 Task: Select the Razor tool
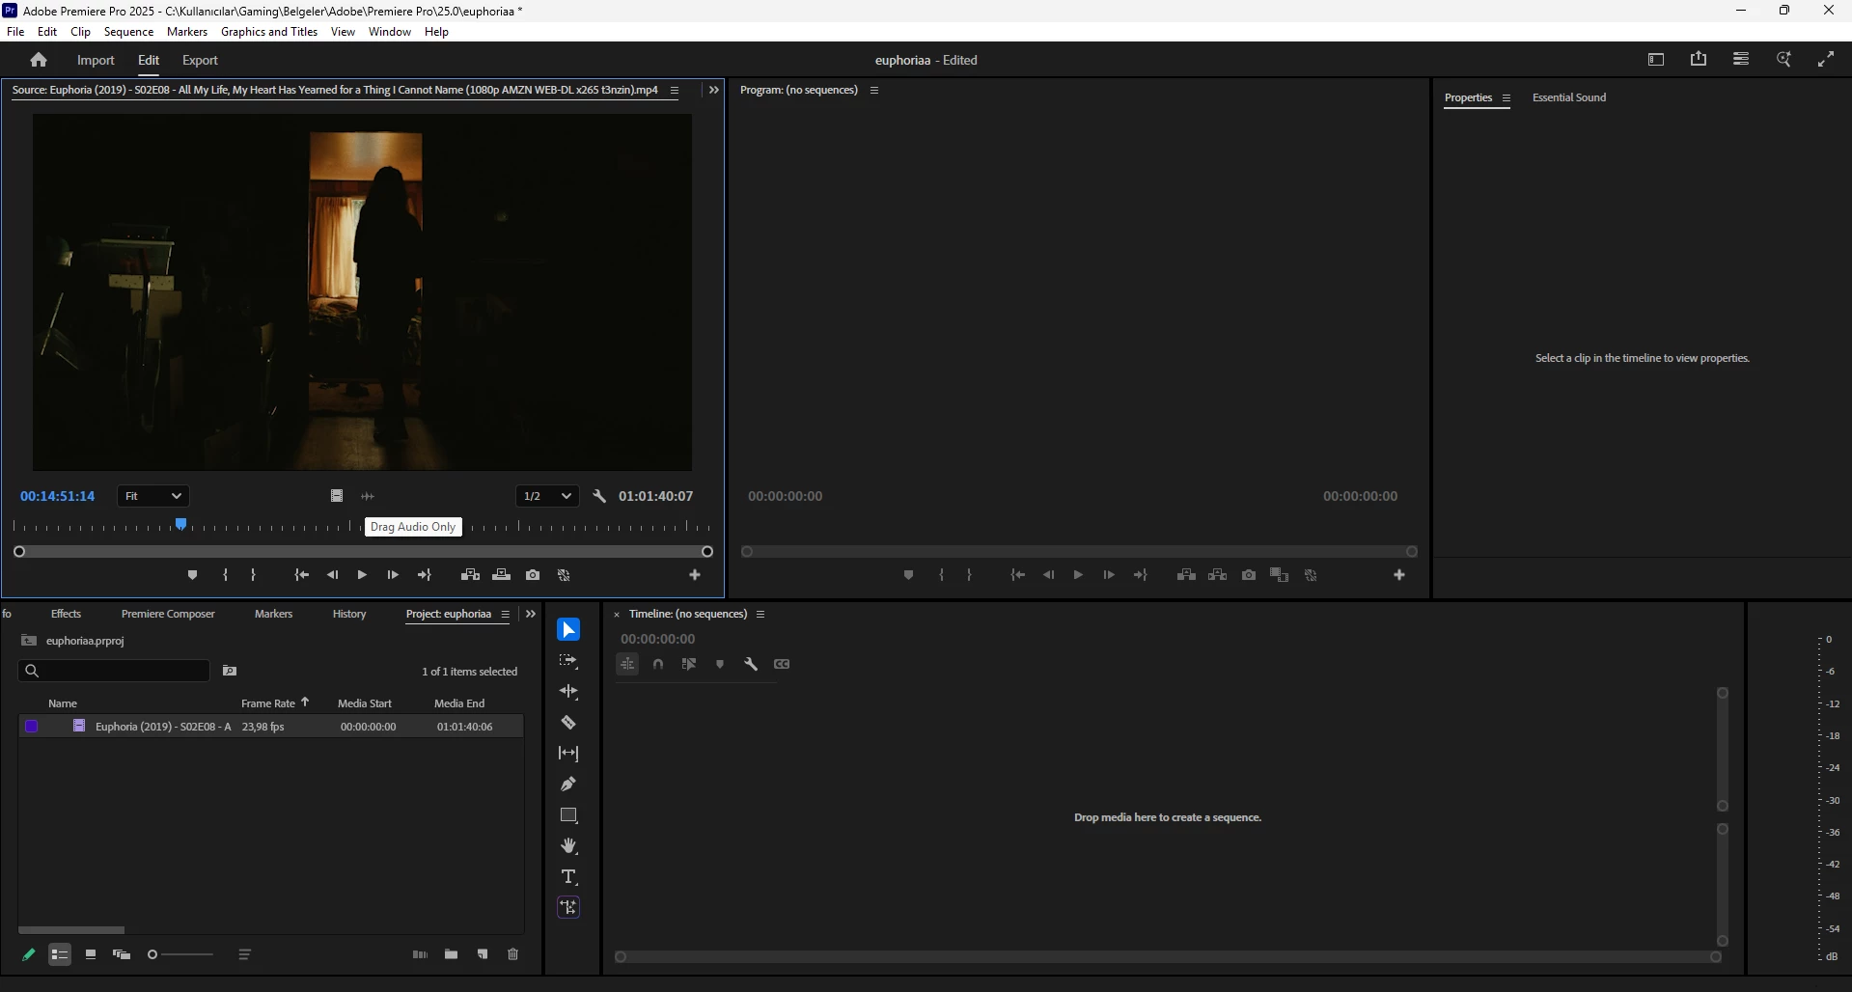point(568,723)
